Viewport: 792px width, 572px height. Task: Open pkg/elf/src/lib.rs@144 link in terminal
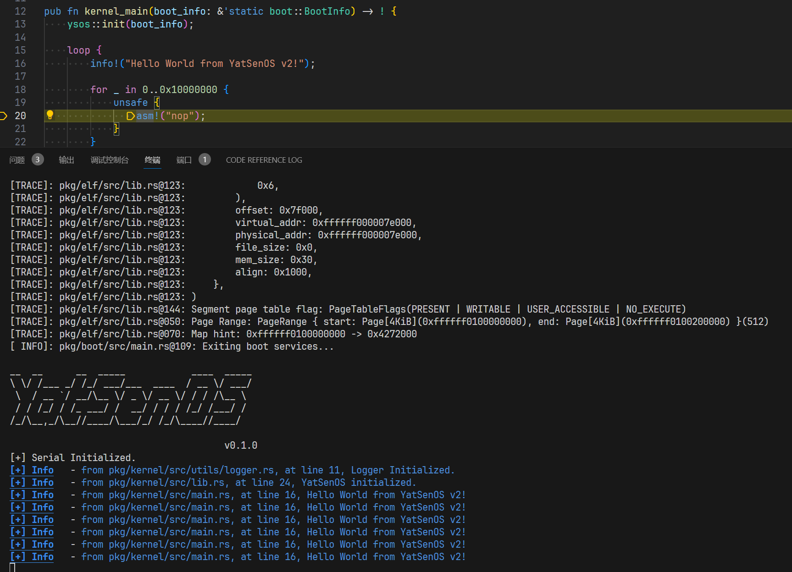[x=122, y=309]
